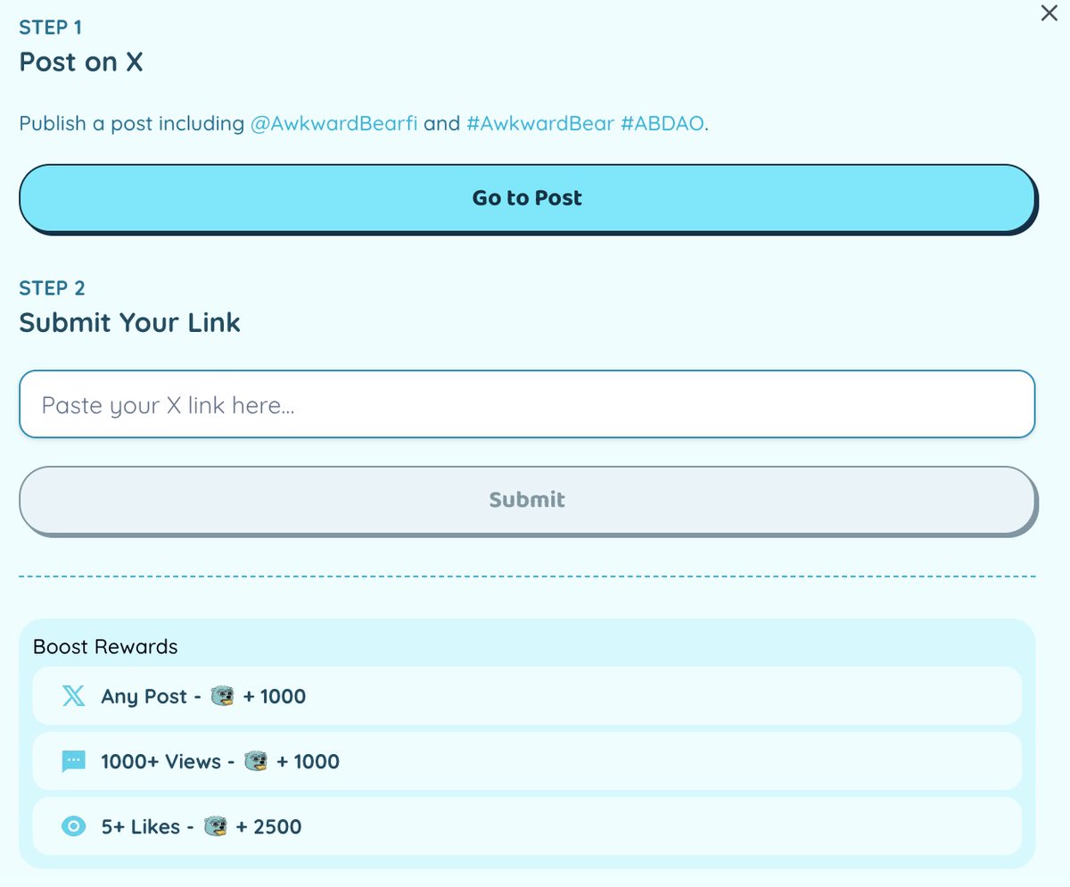Close the dialog with the X icon
The width and height of the screenshot is (1070, 887).
tap(1049, 13)
